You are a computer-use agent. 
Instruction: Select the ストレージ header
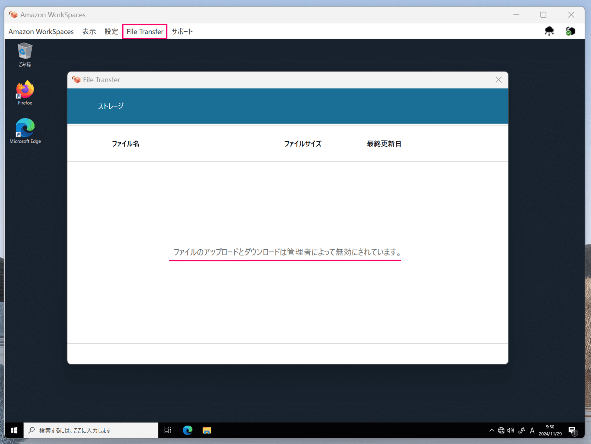coord(111,106)
